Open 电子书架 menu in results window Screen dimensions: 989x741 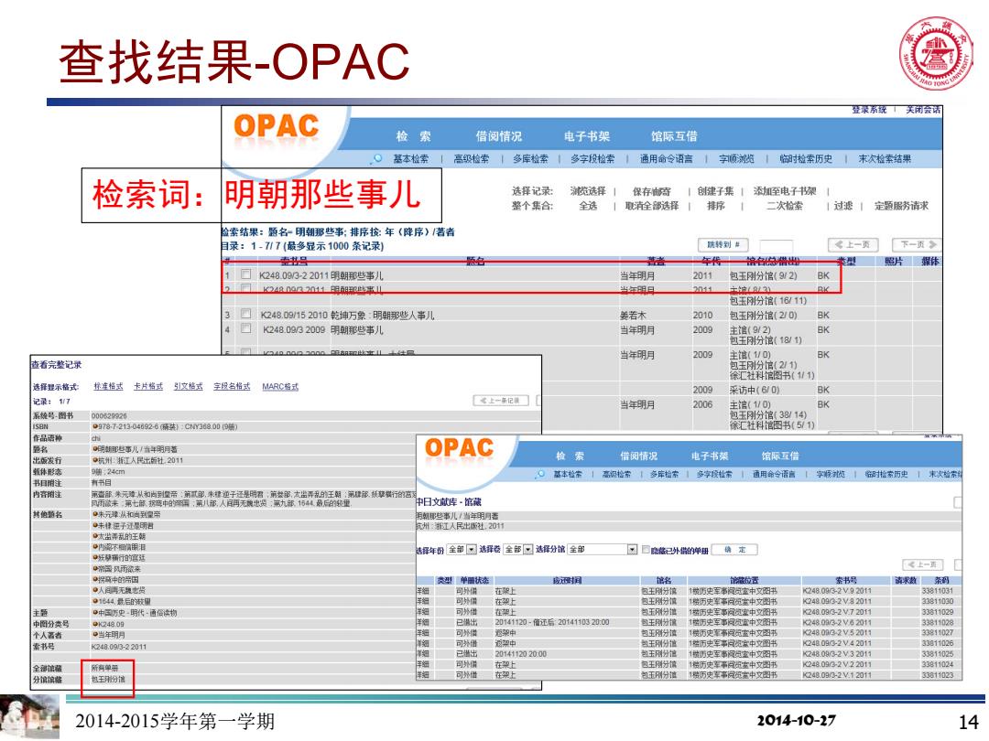[x=587, y=136]
